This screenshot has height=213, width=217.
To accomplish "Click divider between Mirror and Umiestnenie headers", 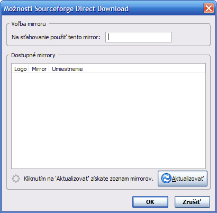I will pyautogui.click(x=49, y=69).
